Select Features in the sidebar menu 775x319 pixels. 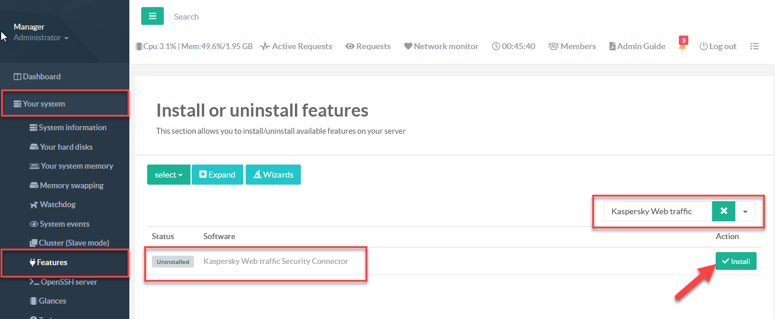(x=52, y=262)
